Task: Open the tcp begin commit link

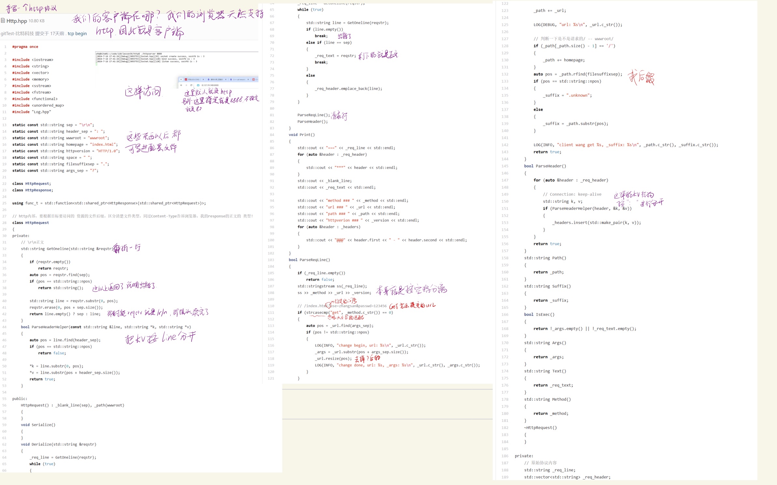Action: 77,34
